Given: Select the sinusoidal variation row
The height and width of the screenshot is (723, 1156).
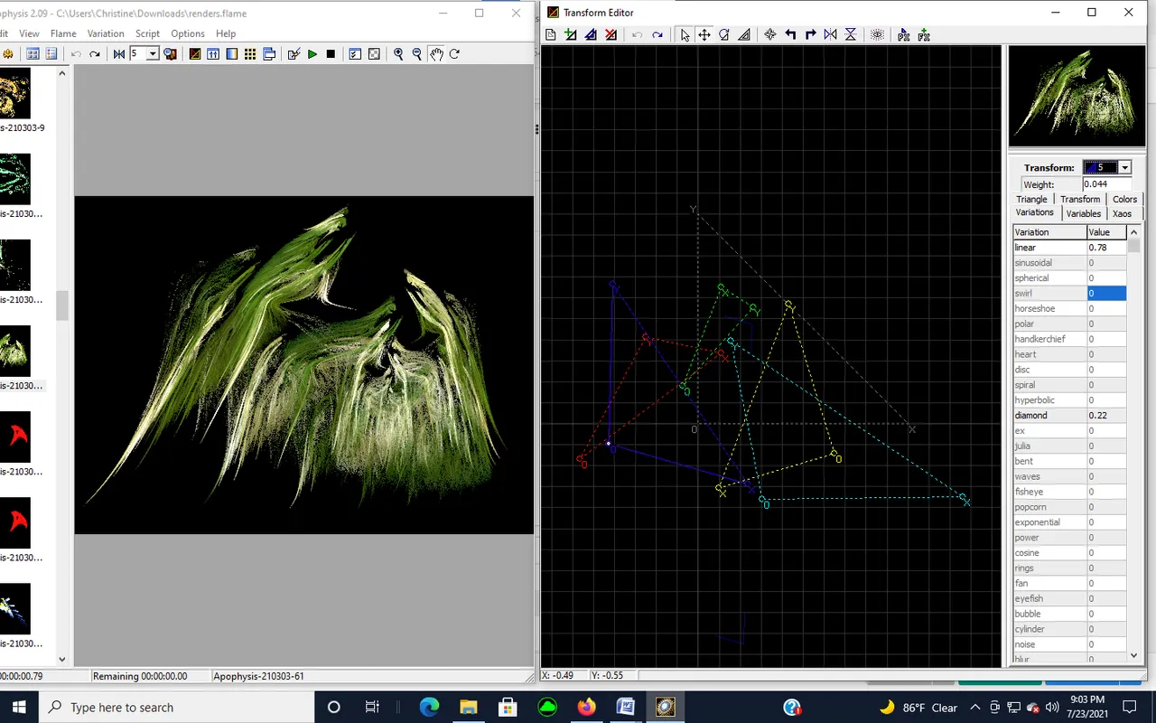Looking at the screenshot, I should coord(1069,263).
